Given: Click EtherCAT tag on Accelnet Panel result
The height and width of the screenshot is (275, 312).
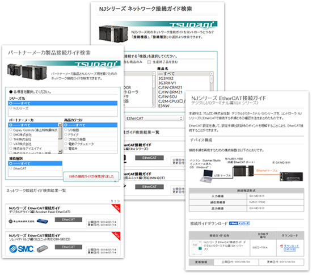Looking at the screenshot, I should pyautogui.click(x=69, y=219).
